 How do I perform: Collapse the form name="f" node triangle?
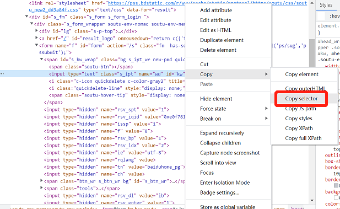point(36,45)
